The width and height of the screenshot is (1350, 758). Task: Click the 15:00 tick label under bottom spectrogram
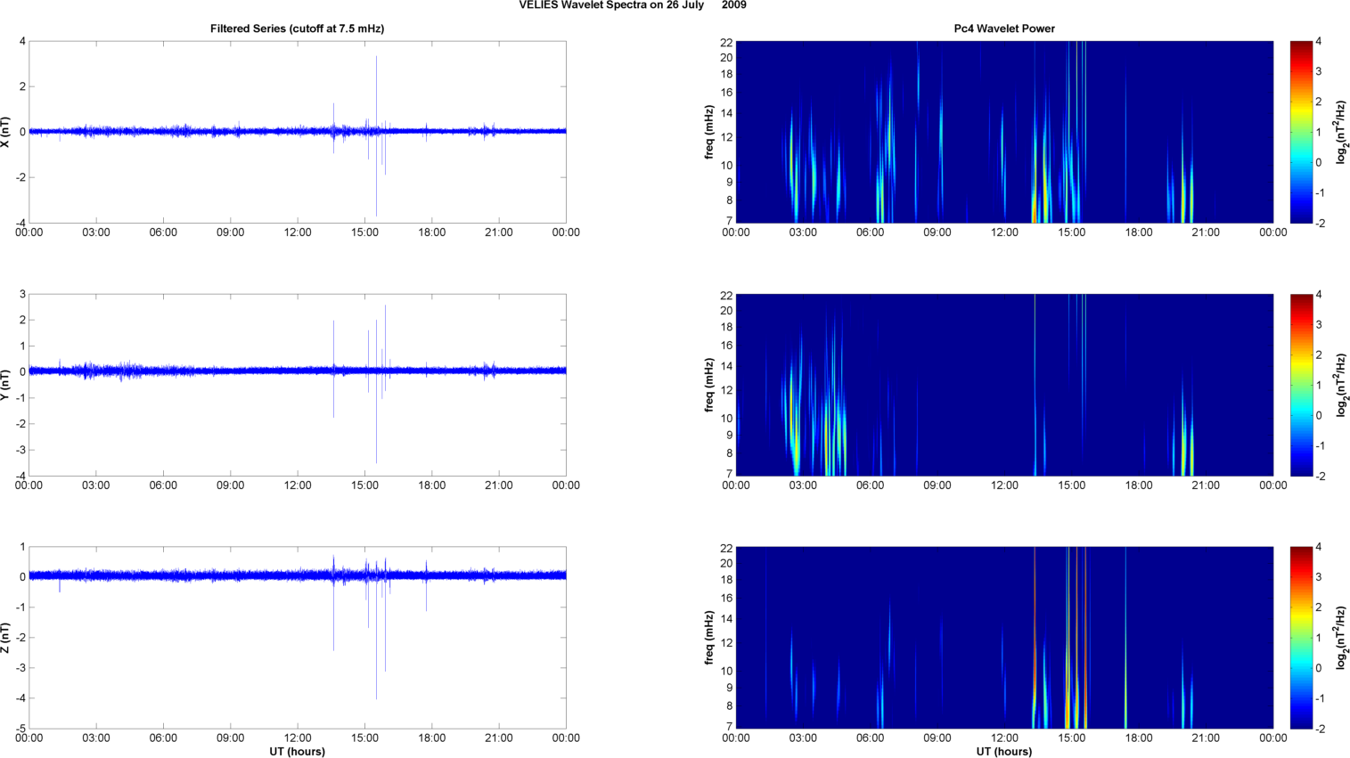[1071, 738]
